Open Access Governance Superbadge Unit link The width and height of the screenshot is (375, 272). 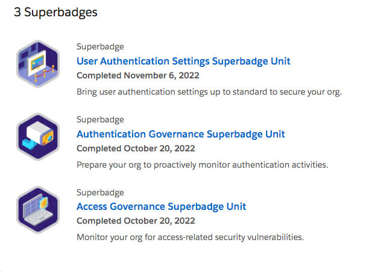point(161,207)
